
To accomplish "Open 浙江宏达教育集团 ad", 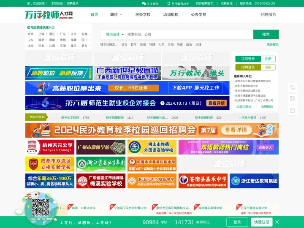I will pos(254,181).
